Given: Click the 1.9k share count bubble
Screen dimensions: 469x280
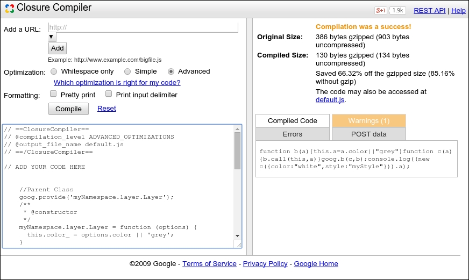Looking at the screenshot, I should point(397,10).
